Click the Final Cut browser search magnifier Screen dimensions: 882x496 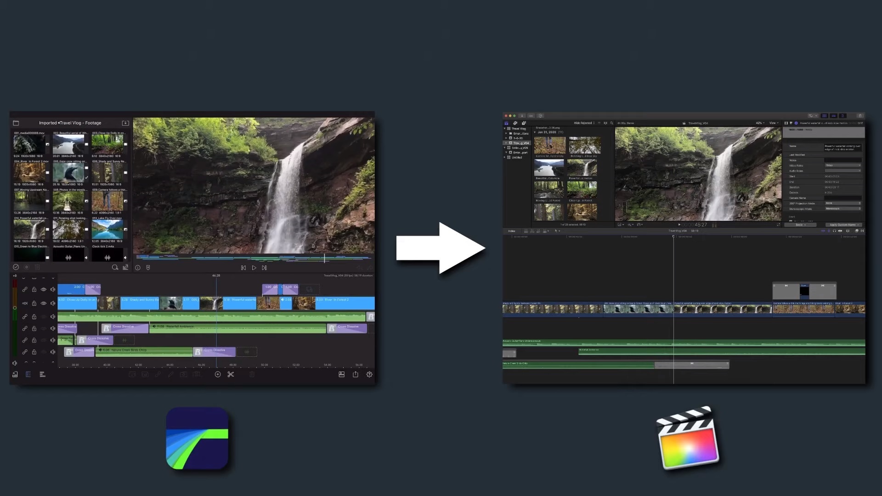tap(611, 123)
